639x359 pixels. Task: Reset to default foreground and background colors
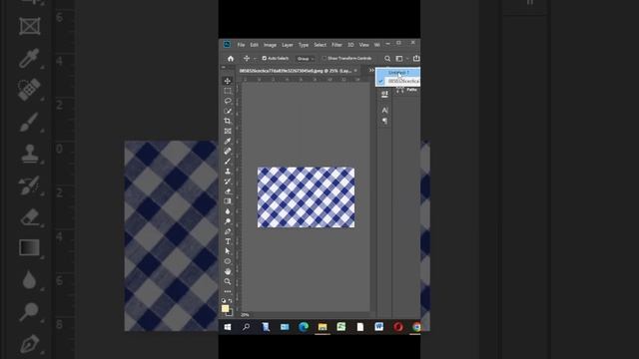(x=224, y=301)
